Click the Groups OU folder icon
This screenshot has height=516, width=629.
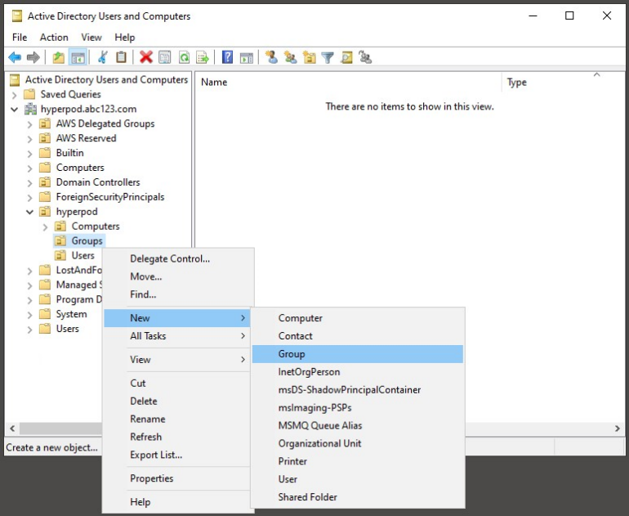pyautogui.click(x=60, y=240)
